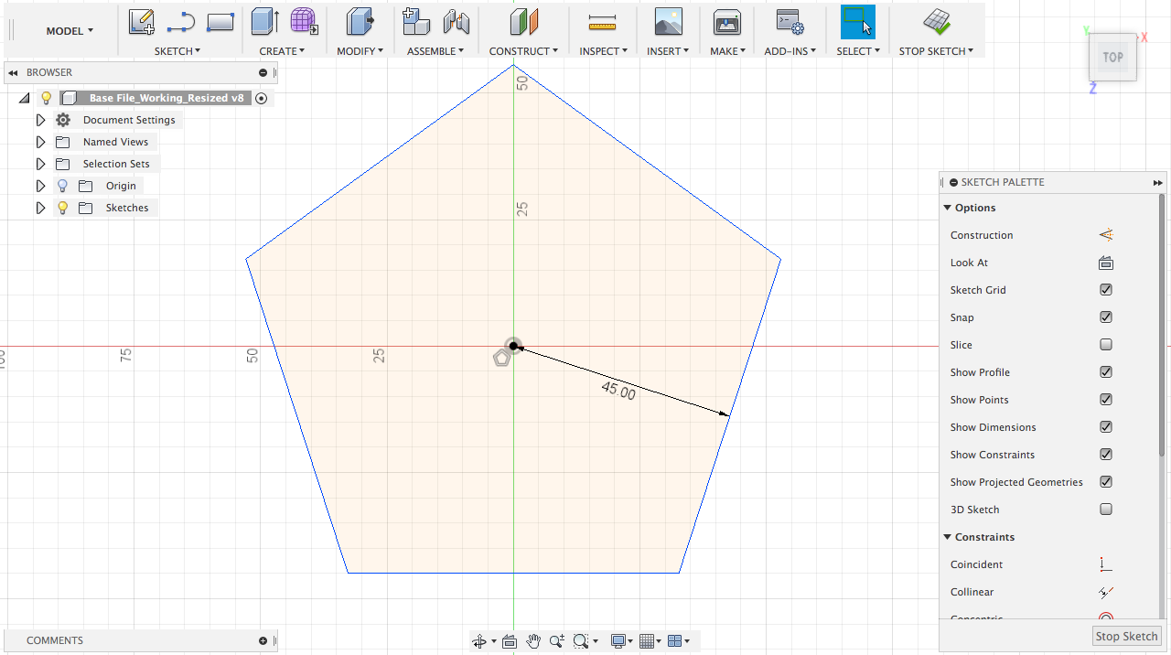Collapse the Options section in Sketch Palette
The image size is (1171, 655).
click(948, 208)
